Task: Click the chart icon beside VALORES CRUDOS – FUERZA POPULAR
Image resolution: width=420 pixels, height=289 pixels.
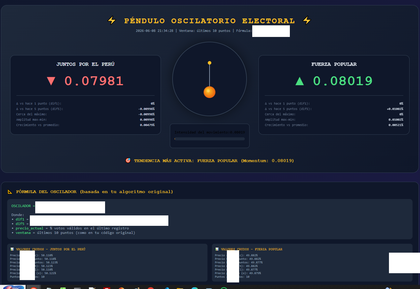Action: [217, 249]
